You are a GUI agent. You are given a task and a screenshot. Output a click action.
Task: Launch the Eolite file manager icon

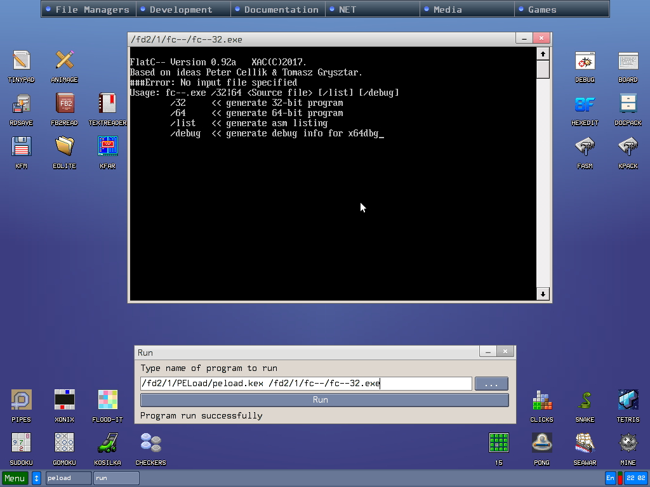pyautogui.click(x=64, y=147)
